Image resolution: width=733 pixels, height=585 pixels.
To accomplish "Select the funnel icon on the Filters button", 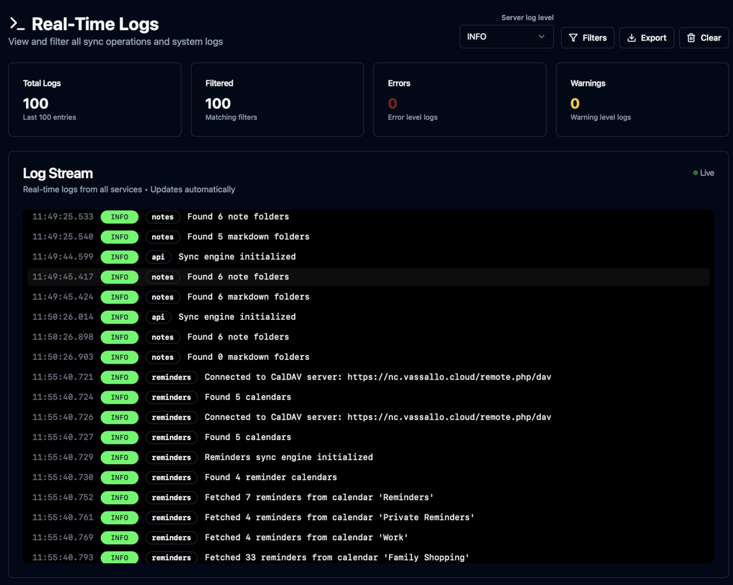I will click(573, 38).
